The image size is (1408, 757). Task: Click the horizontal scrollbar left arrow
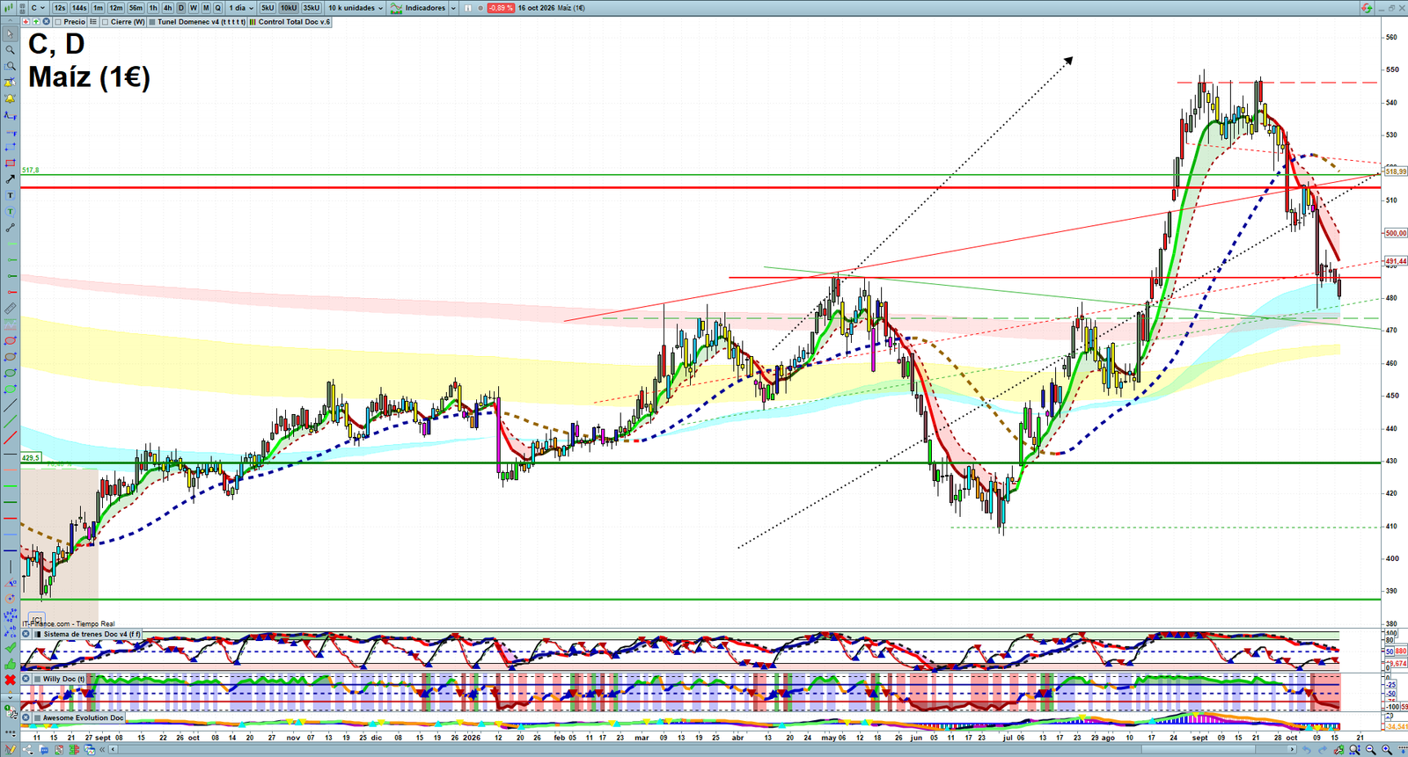(x=114, y=750)
